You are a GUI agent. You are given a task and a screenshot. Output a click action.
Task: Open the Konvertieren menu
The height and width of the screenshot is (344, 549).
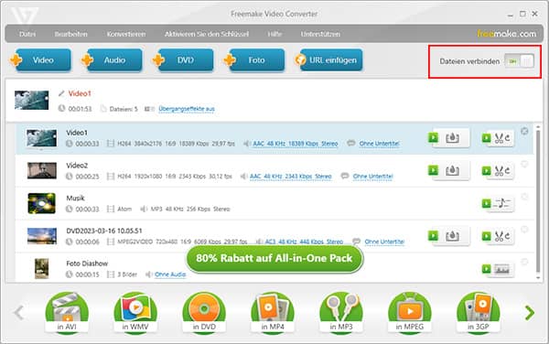point(126,34)
